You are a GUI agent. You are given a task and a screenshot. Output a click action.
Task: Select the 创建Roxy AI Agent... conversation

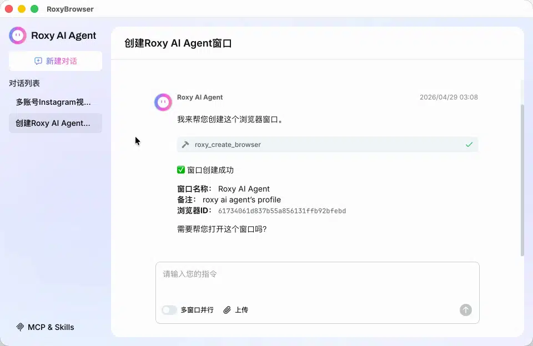point(56,123)
